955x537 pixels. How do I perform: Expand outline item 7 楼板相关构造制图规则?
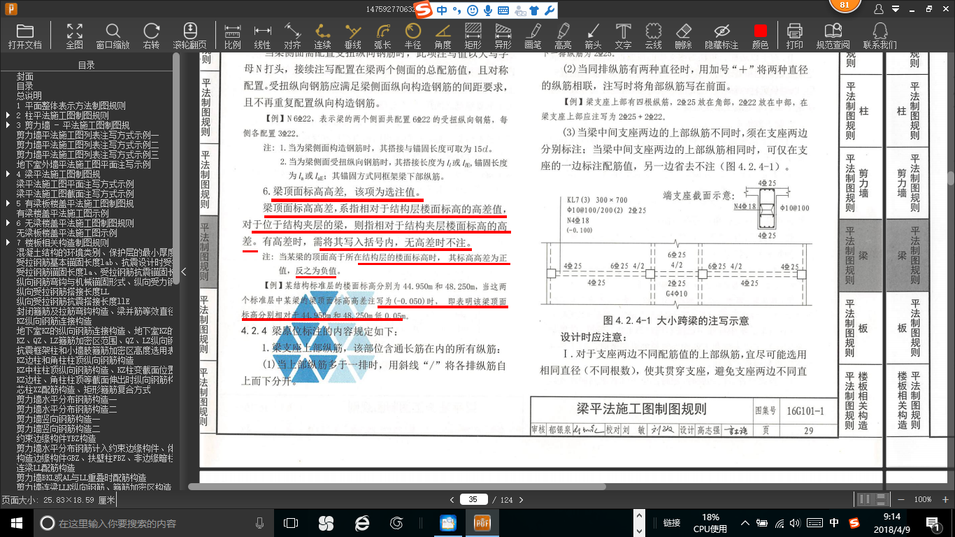(x=8, y=243)
